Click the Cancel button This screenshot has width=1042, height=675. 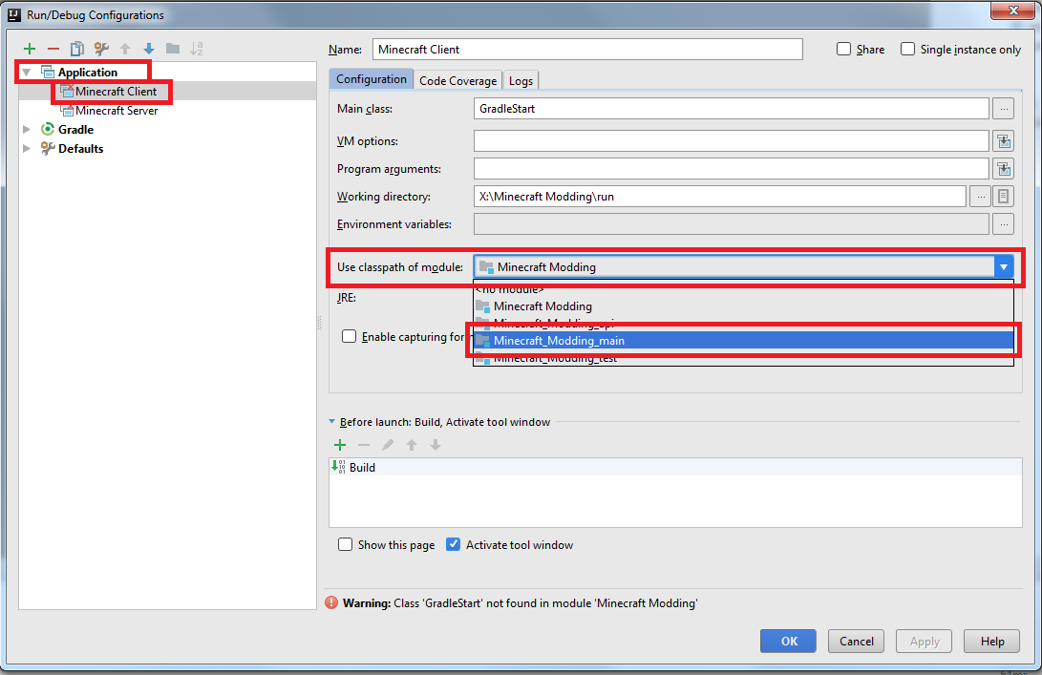coord(856,642)
